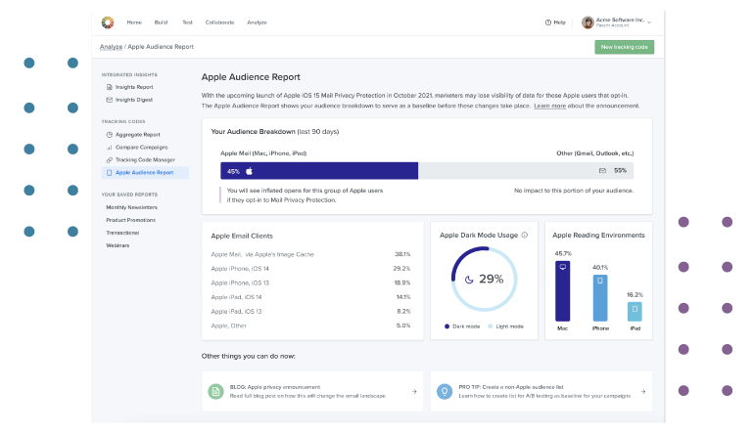Screen dimensions: 753x433
Task: Open Monthly Newsletters saved report
Action: click(x=131, y=207)
